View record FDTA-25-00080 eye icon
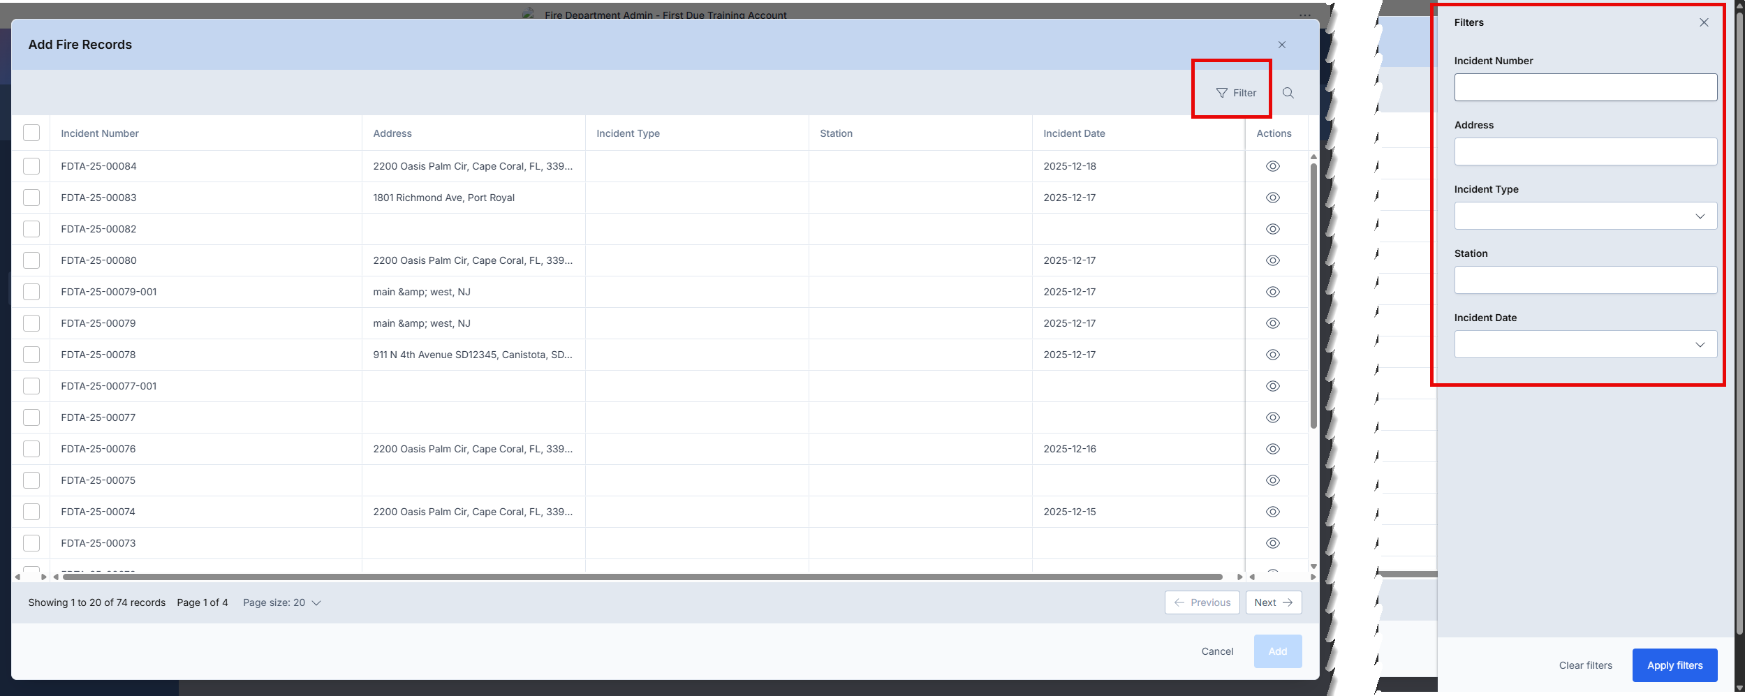This screenshot has height=696, width=1745. point(1272,260)
